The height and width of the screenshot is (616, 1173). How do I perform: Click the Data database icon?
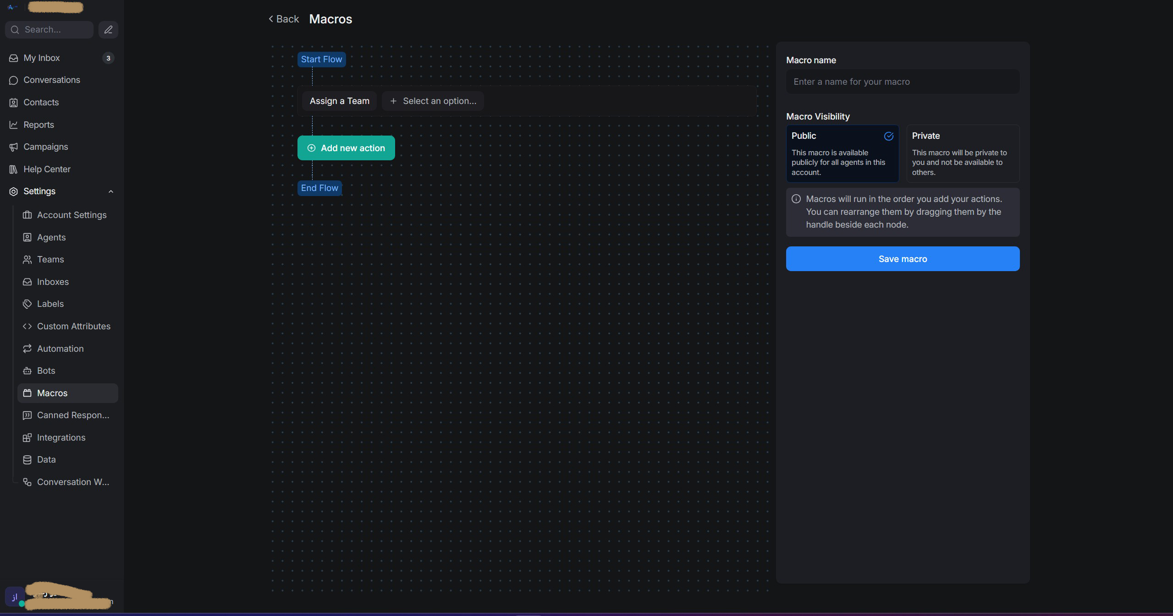pyautogui.click(x=28, y=460)
